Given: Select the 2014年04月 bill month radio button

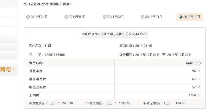Looking at the screenshot, I should coord(28,17).
